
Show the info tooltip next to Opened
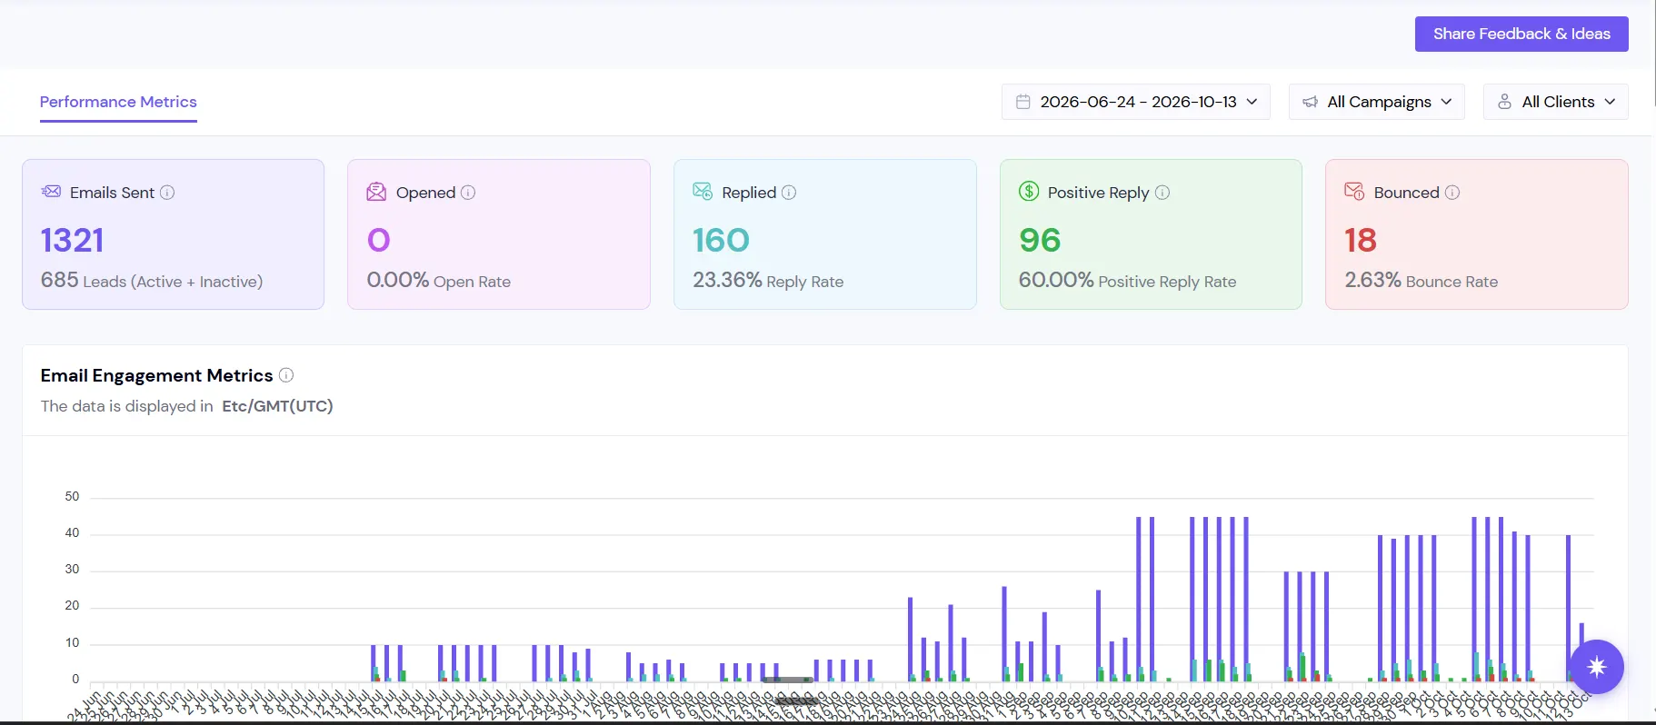468,193
